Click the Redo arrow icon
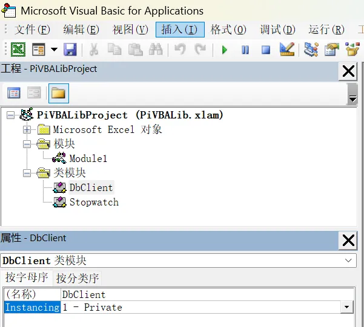This screenshot has width=364, height=327. pyautogui.click(x=200, y=50)
